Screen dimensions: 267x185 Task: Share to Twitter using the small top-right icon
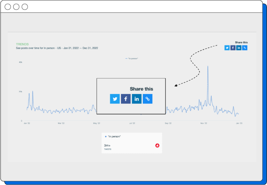pyautogui.click(x=227, y=48)
